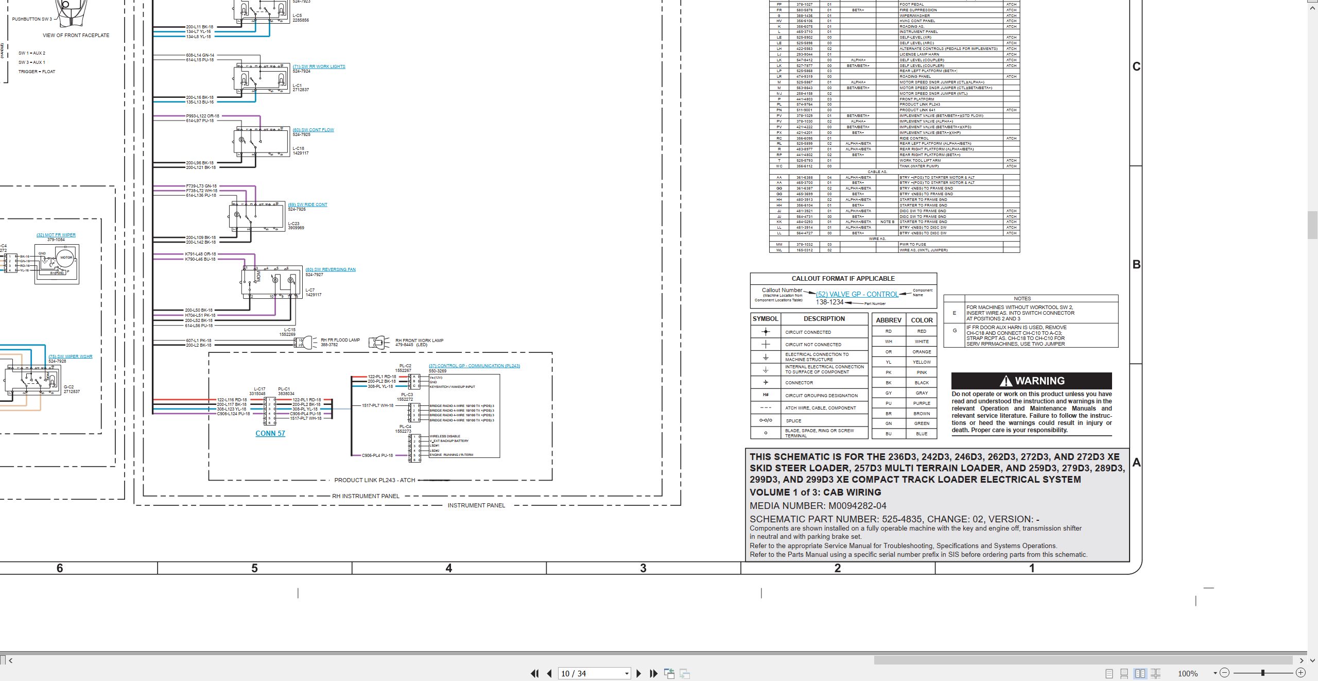Go to the first page
1318x681 pixels.
(x=534, y=673)
